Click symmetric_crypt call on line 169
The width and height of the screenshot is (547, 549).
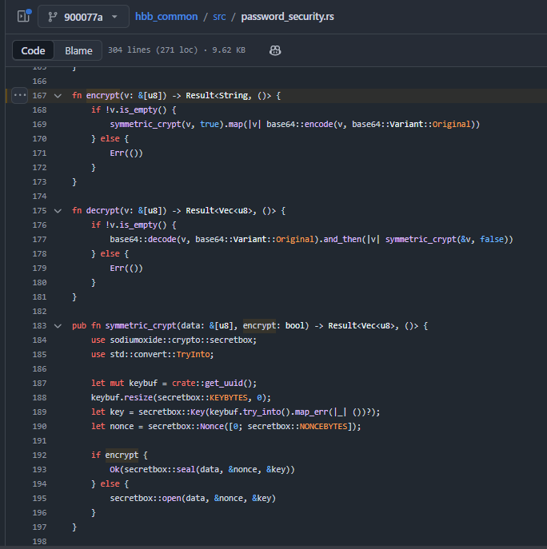click(146, 125)
